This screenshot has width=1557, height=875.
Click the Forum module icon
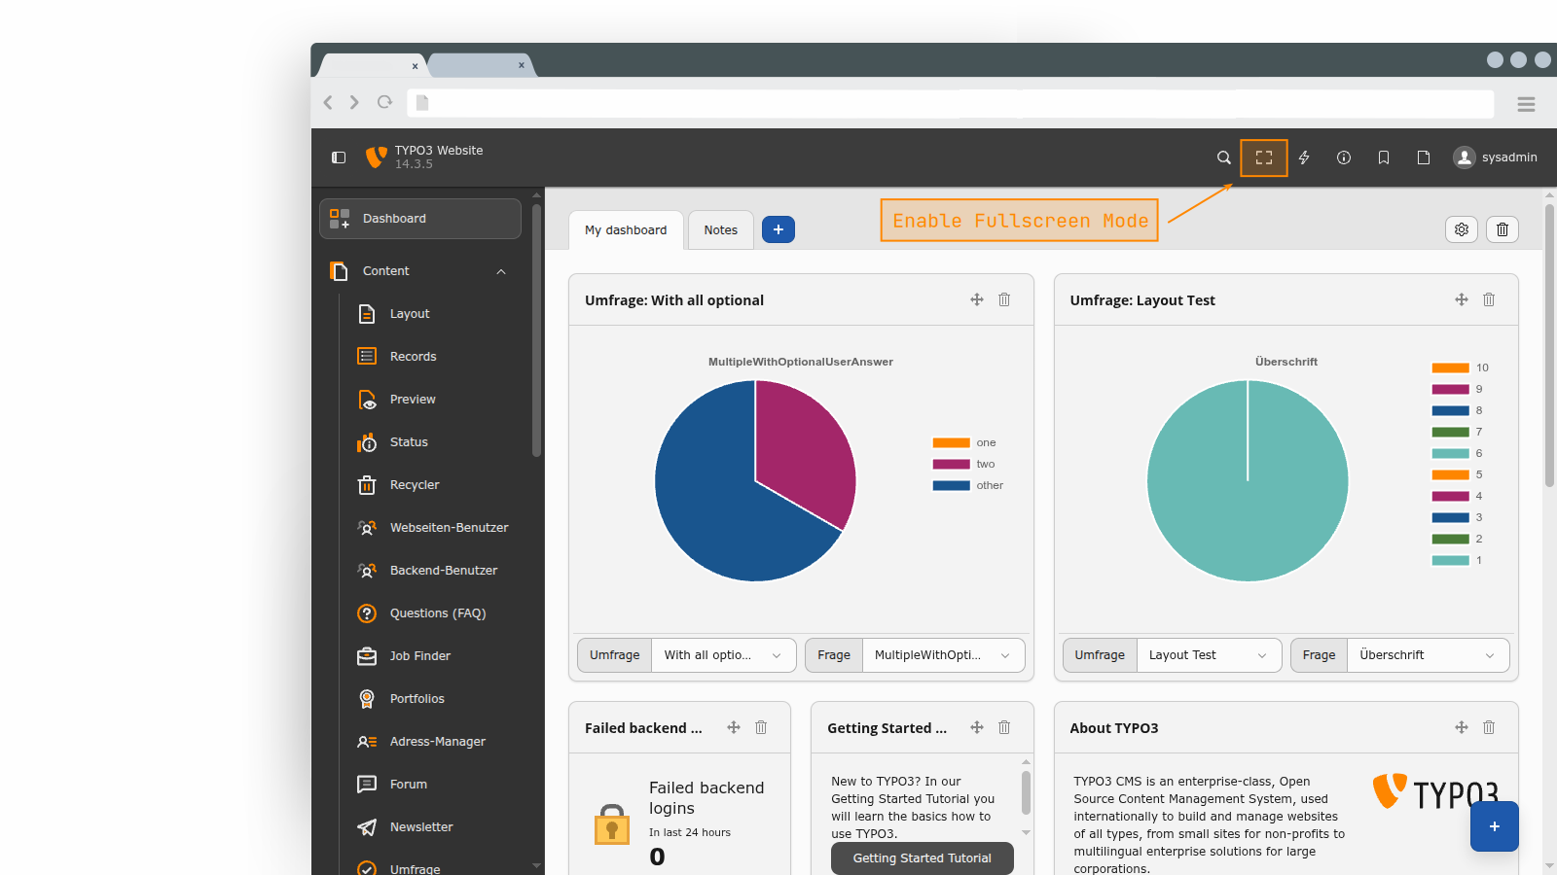click(367, 785)
